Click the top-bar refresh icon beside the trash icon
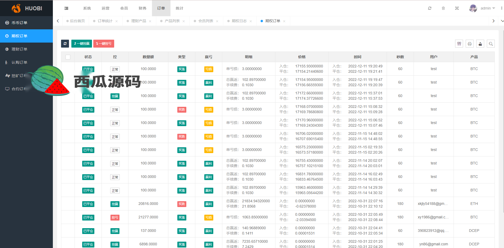 pyautogui.click(x=430, y=8)
